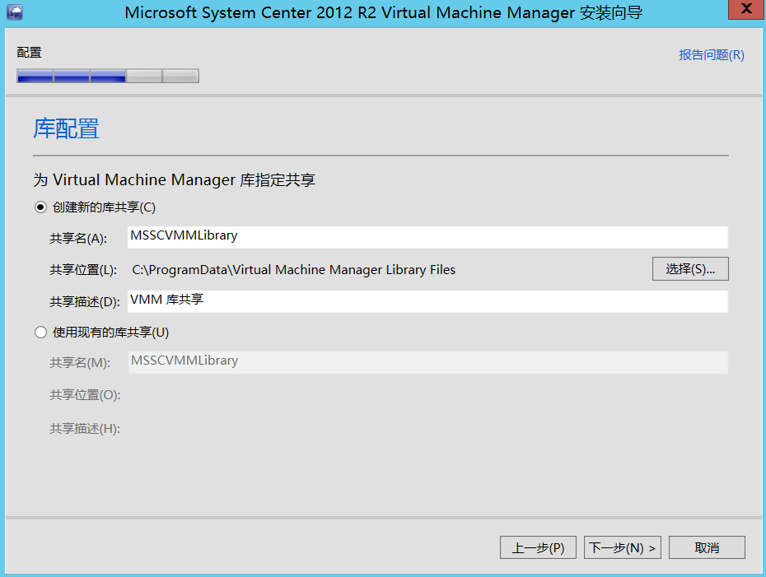
Task: Click the 取消 cancel button
Action: (x=707, y=547)
